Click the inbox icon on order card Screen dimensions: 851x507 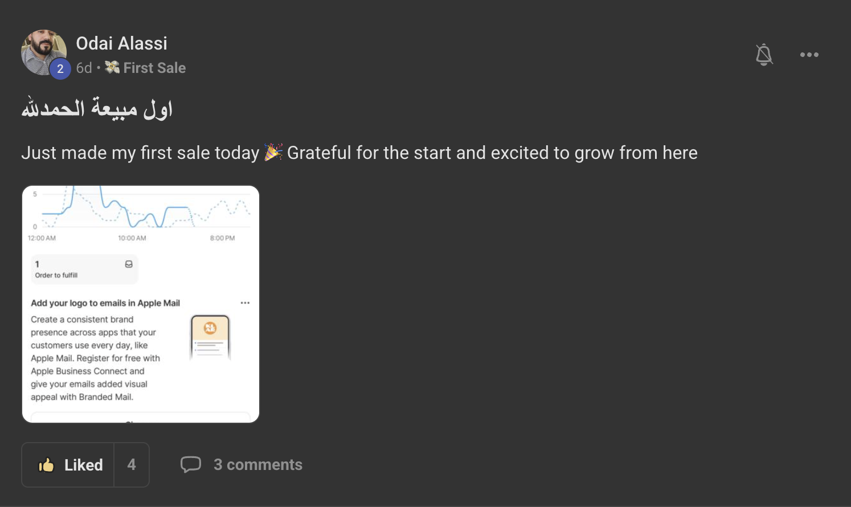click(129, 264)
